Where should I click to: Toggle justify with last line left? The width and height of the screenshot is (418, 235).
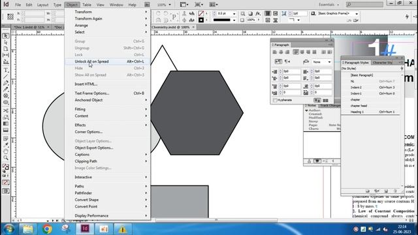[296, 52]
